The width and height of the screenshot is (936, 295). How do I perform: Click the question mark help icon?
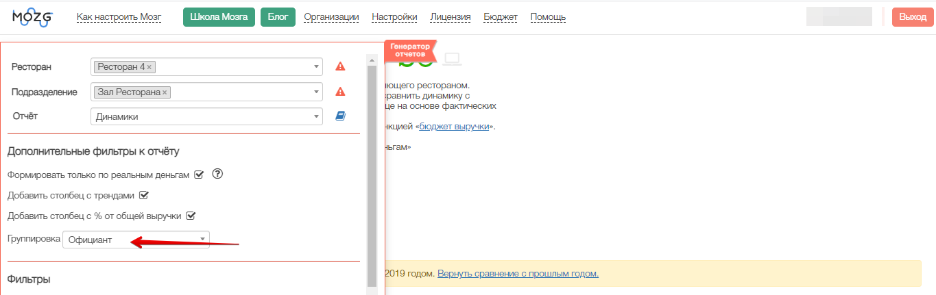tap(218, 174)
